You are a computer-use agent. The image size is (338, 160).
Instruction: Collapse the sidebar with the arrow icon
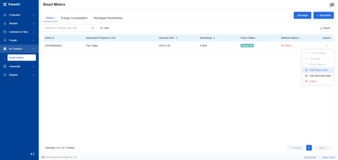[32, 154]
